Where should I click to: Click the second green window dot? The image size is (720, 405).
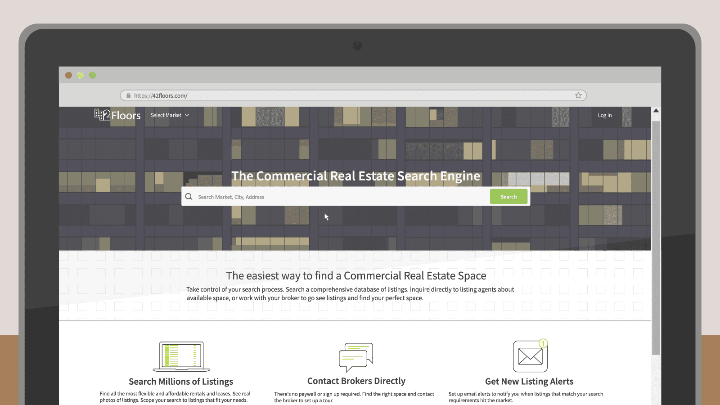click(92, 75)
